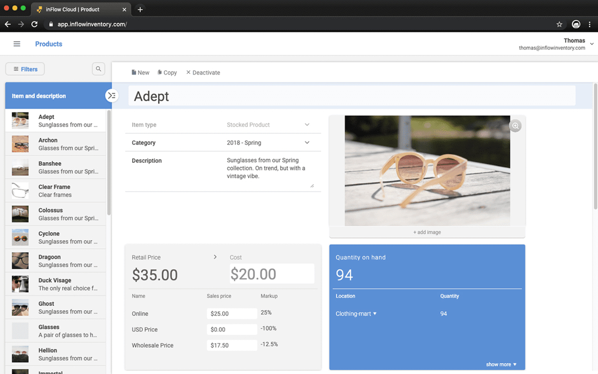Expand the Item type dropdown
The height and width of the screenshot is (374, 598).
tap(307, 125)
